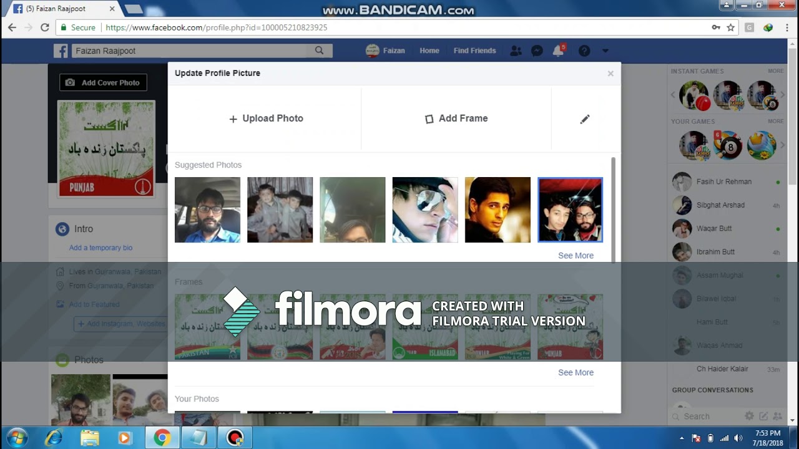
Task: Click See More under Suggested Photos
Action: pos(576,256)
